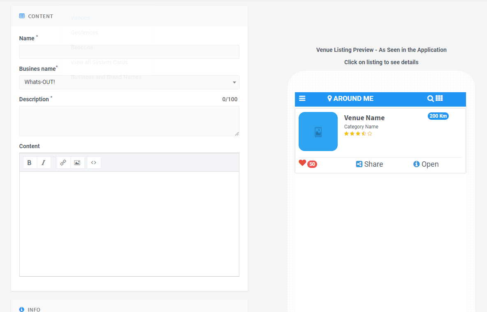Click Category Name text in preview

click(361, 127)
